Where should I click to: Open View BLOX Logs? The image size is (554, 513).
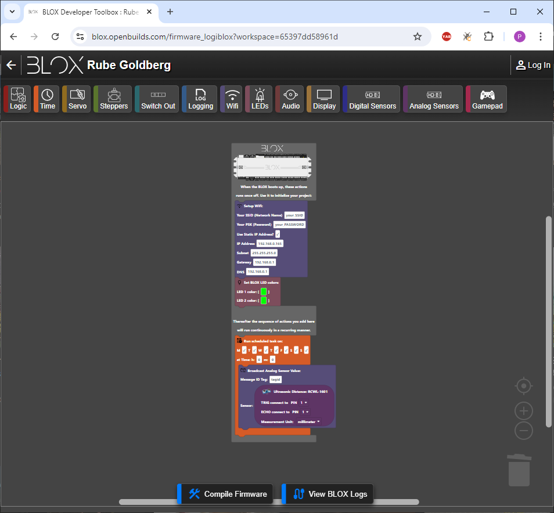point(330,494)
